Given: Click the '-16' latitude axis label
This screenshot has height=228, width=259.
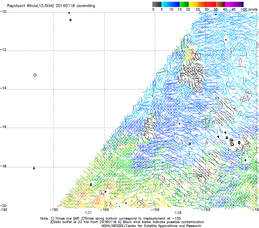Looking at the screenshot, I should (3, 127).
